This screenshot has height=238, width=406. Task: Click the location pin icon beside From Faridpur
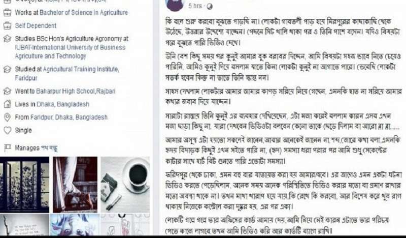pos(7,117)
